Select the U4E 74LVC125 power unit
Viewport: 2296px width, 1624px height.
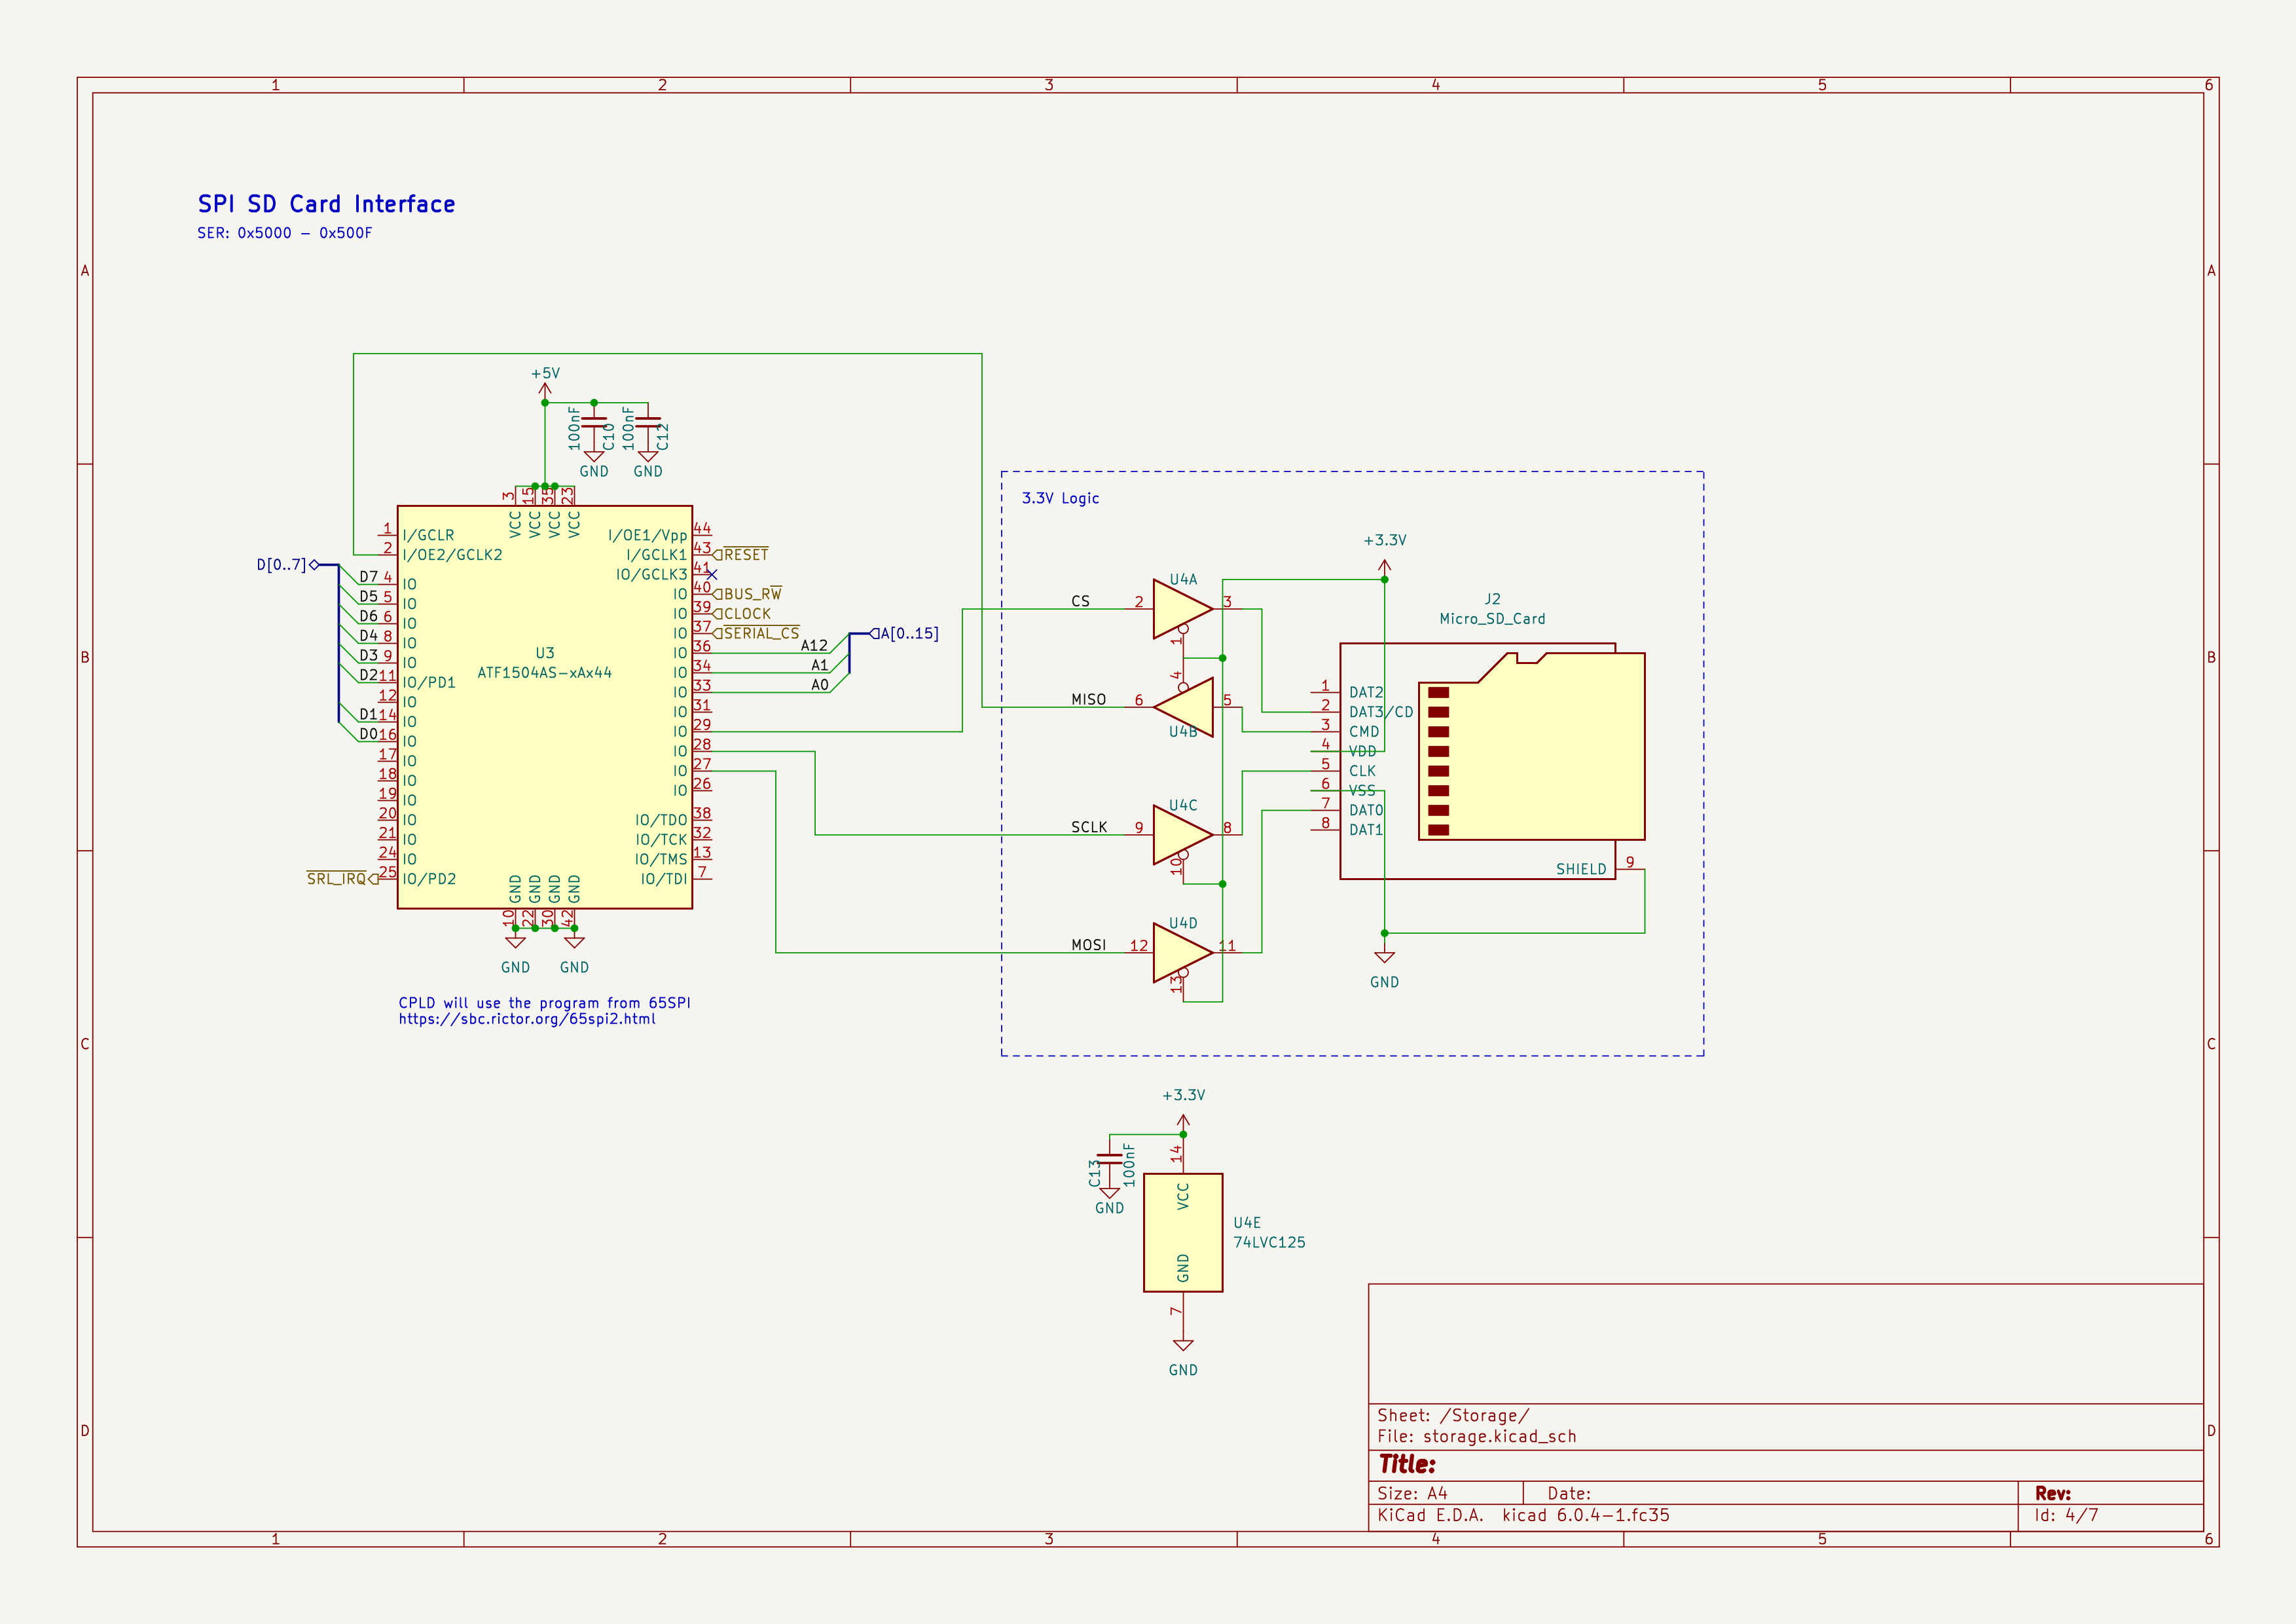pyautogui.click(x=1183, y=1232)
